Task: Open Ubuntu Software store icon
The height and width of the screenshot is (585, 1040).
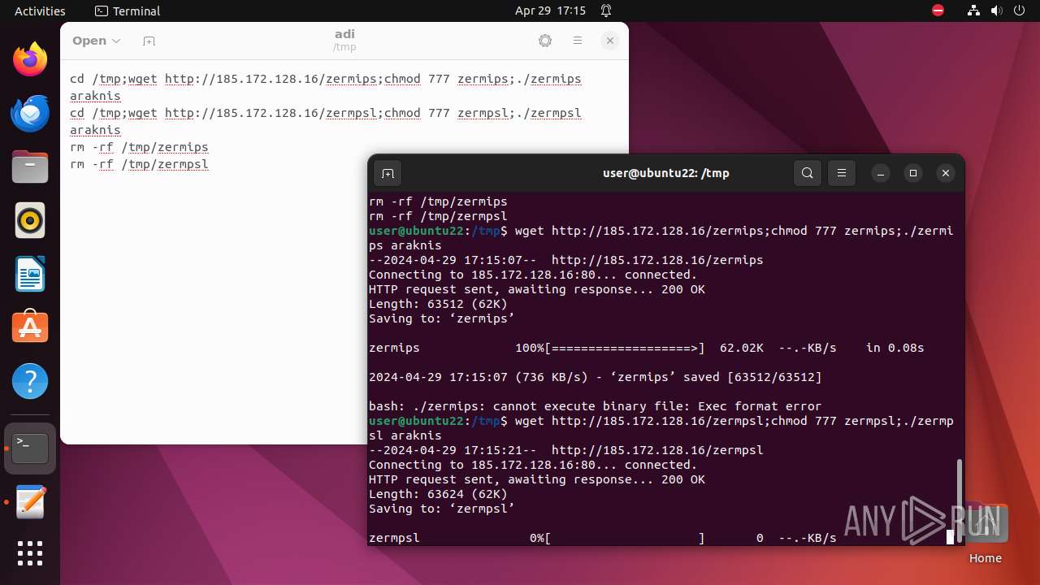Action: coord(30,327)
